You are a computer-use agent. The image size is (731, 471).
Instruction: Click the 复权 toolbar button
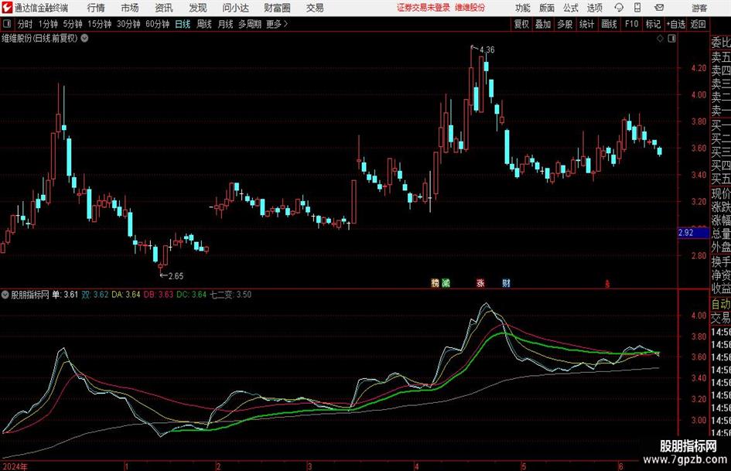click(521, 24)
